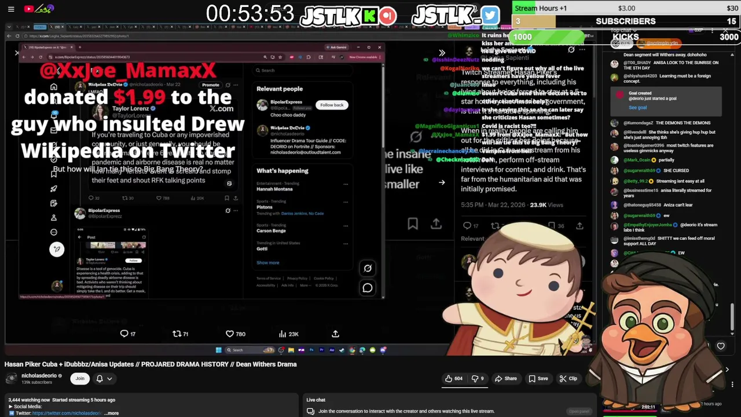Close the X photo viewer in stream
The image size is (741, 417).
pyautogui.click(x=17, y=53)
